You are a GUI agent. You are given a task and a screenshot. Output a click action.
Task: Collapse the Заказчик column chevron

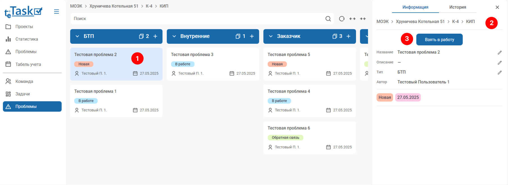(271, 36)
